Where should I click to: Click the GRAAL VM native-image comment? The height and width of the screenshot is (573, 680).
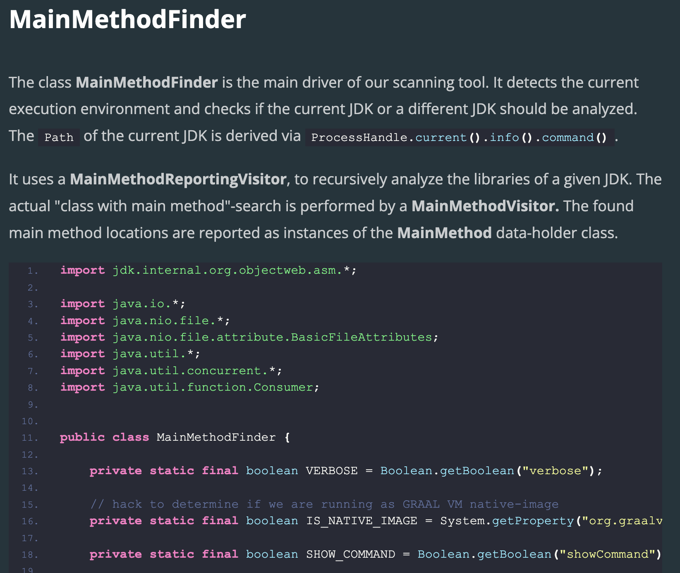[x=324, y=504]
